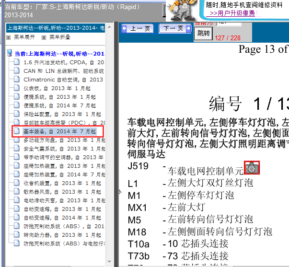The image size is (289, 267).
Task: Click the 随时,随地手机查阅维修资料 banner text
Action: [x=244, y=5]
